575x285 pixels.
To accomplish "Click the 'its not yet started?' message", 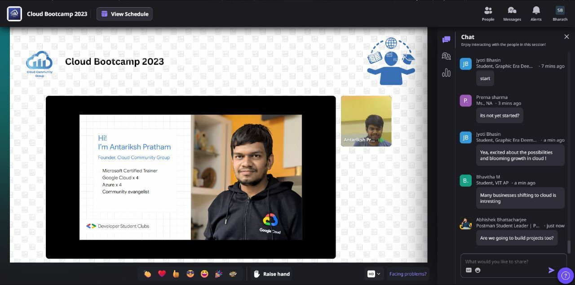I will click(x=500, y=116).
